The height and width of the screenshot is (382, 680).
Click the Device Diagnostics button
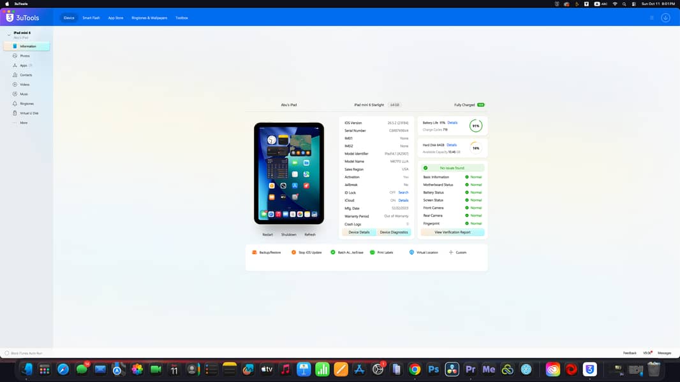click(x=394, y=232)
